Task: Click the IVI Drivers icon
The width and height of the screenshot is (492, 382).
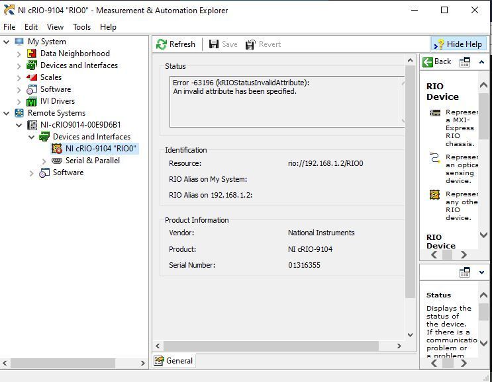Action: (x=31, y=102)
